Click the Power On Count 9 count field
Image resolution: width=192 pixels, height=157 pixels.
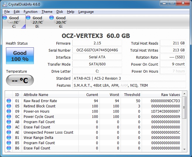point(173,64)
